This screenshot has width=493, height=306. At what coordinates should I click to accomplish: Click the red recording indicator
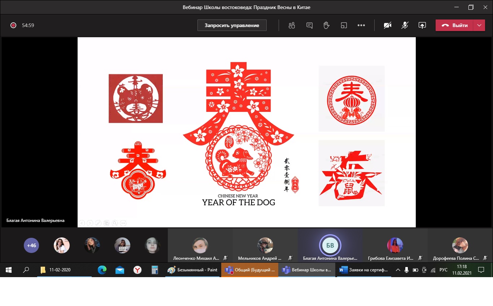13,25
